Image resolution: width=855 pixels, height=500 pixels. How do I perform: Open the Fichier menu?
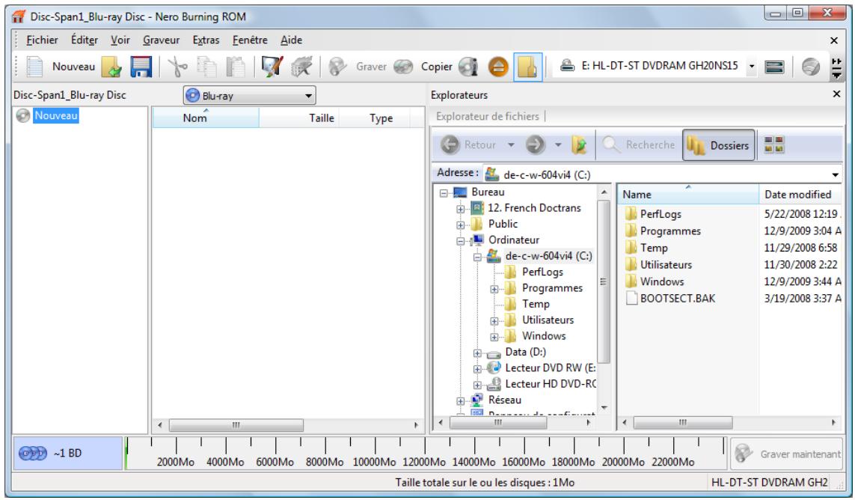click(42, 40)
